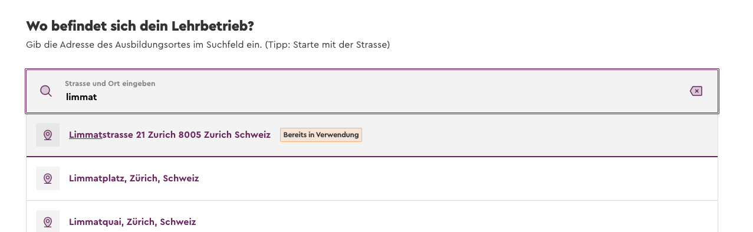Click the Strasse und Ort eingeben label
Image resolution: width=753 pixels, height=232 pixels.
pos(110,84)
